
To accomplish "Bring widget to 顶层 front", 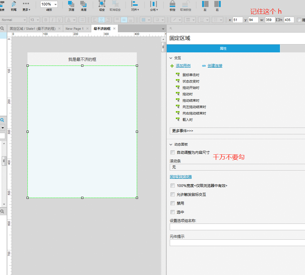I will pos(71,6).
